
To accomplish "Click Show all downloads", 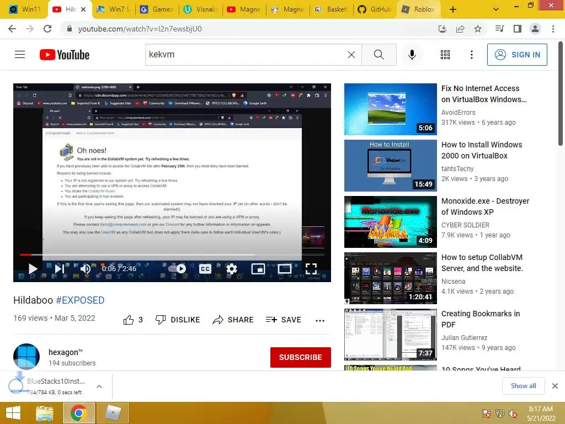I will [523, 386].
